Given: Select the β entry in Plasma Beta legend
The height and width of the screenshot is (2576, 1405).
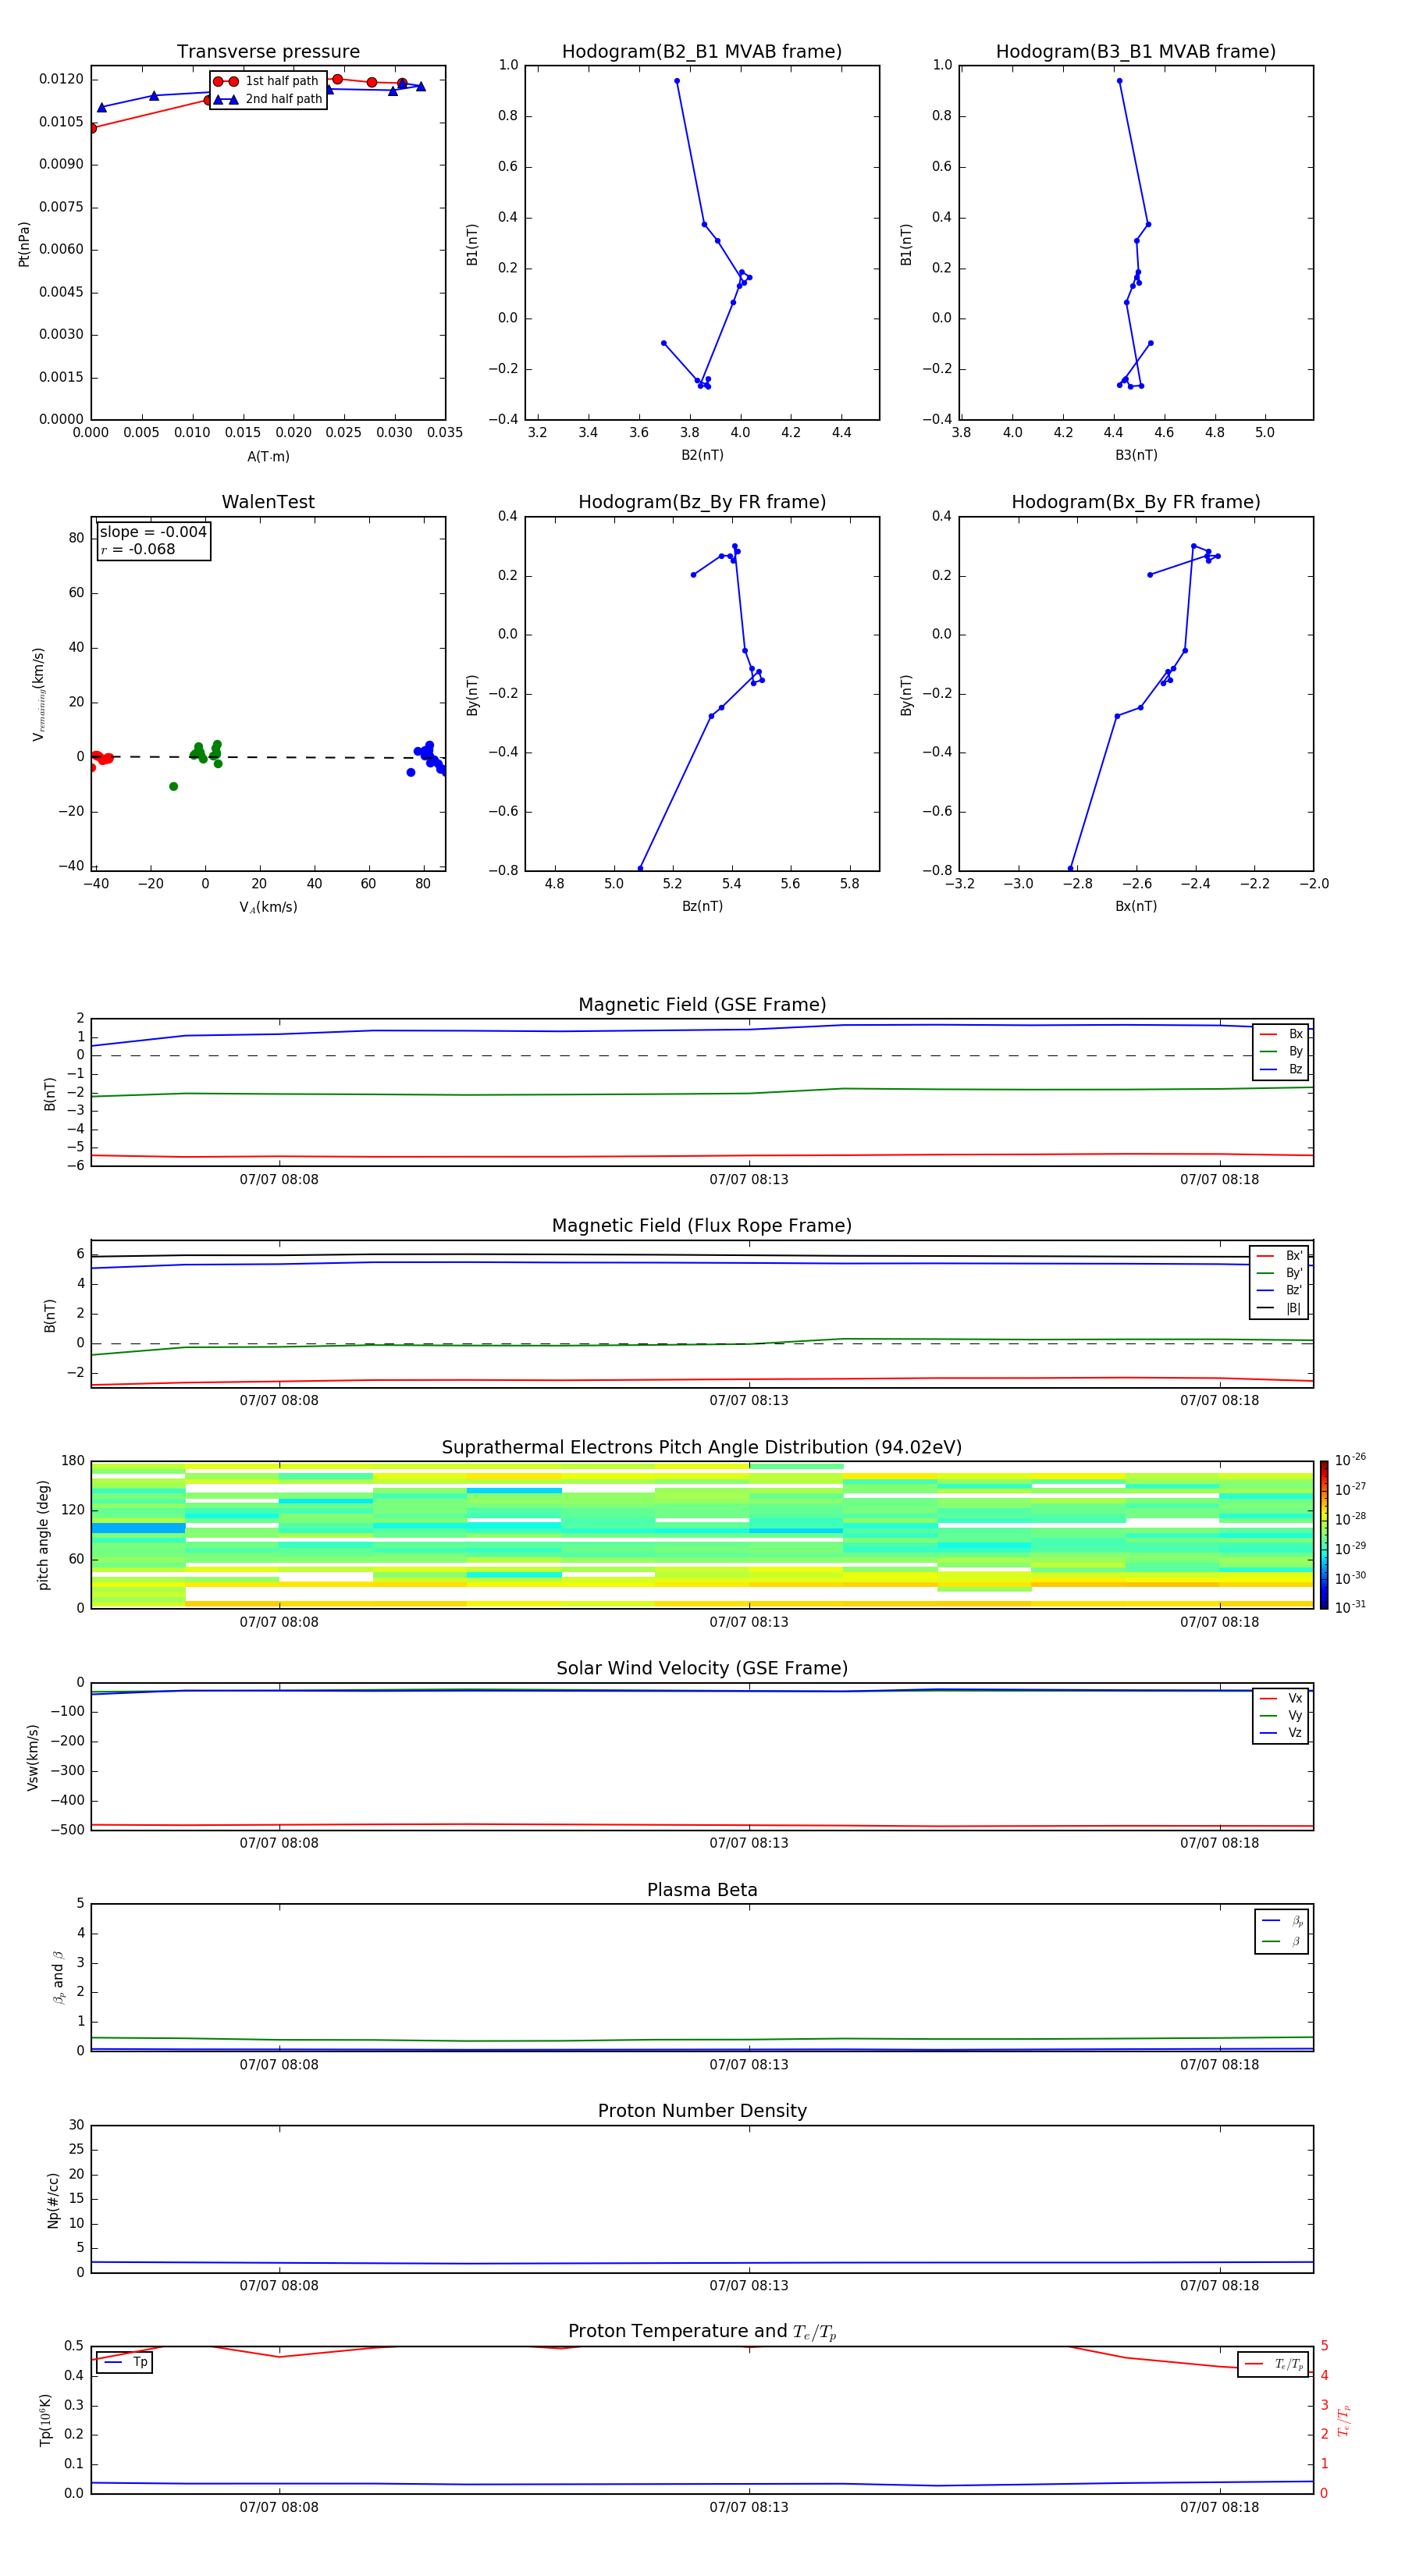Looking at the screenshot, I should pyautogui.click(x=1282, y=1941).
